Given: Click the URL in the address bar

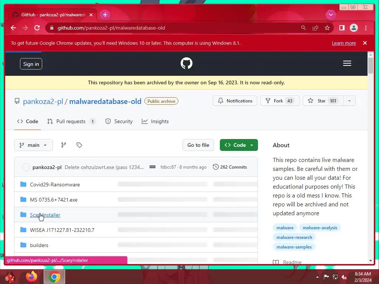Looking at the screenshot, I should 111,28.
